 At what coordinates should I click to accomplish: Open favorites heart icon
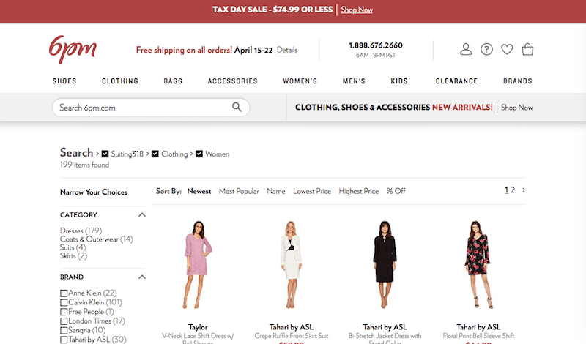click(x=507, y=49)
